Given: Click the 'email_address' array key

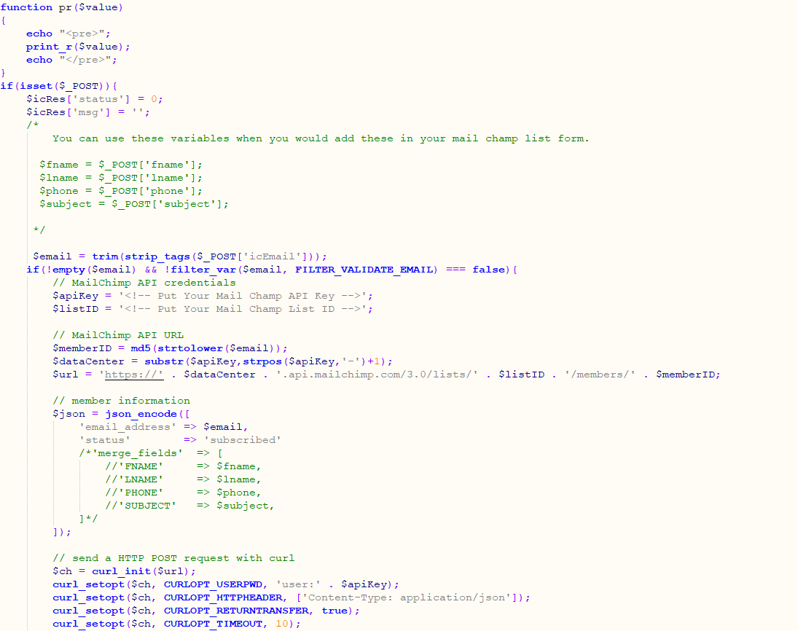Looking at the screenshot, I should 128,427.
